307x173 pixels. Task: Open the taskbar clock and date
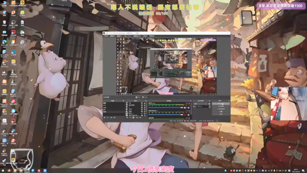click(296, 170)
